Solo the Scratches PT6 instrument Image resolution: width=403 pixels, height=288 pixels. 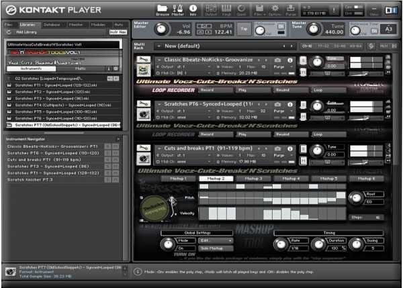[304, 105]
